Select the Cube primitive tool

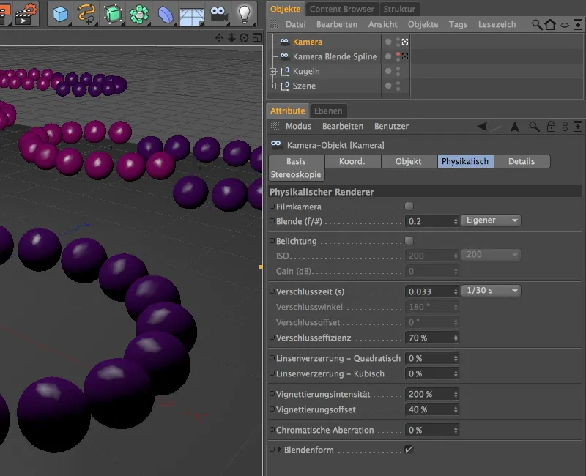point(60,14)
